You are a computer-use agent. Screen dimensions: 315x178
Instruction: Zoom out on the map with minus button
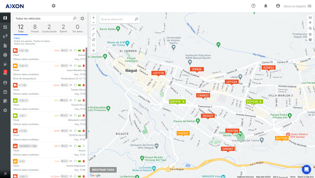93,23
